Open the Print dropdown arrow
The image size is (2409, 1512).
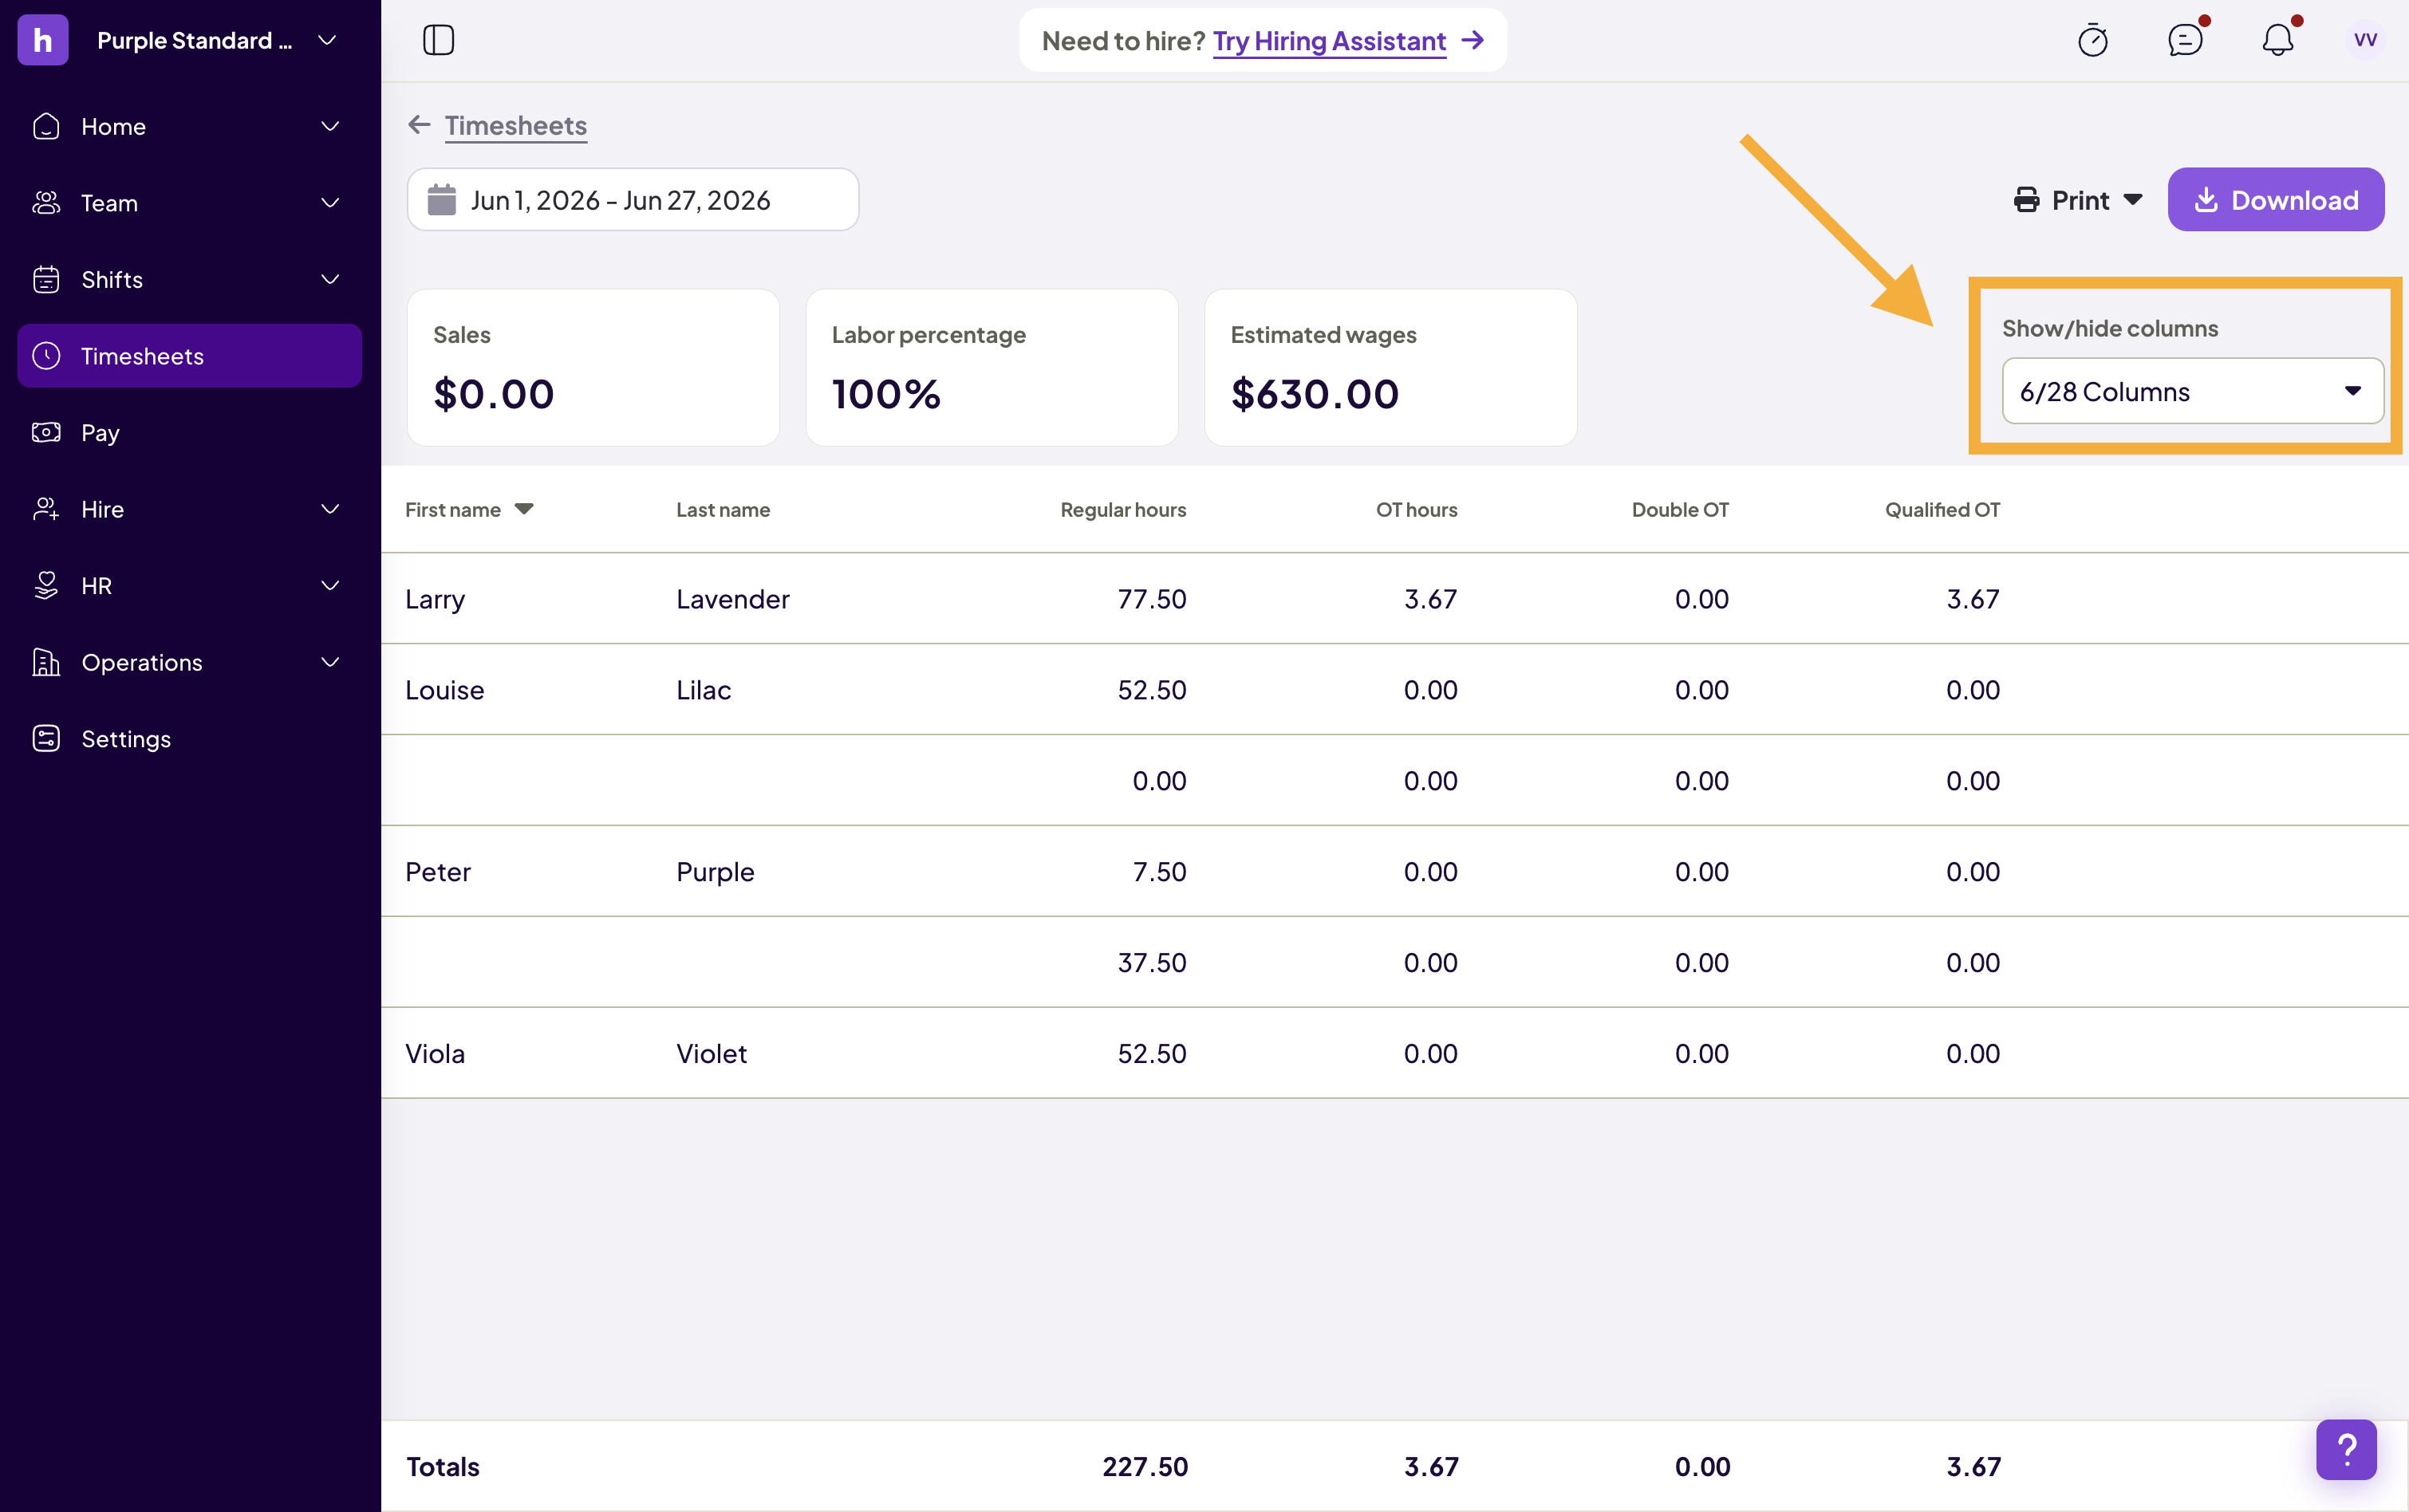2133,200
